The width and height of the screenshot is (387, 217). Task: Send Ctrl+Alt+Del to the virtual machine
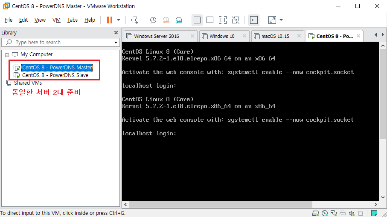pyautogui.click(x=135, y=20)
